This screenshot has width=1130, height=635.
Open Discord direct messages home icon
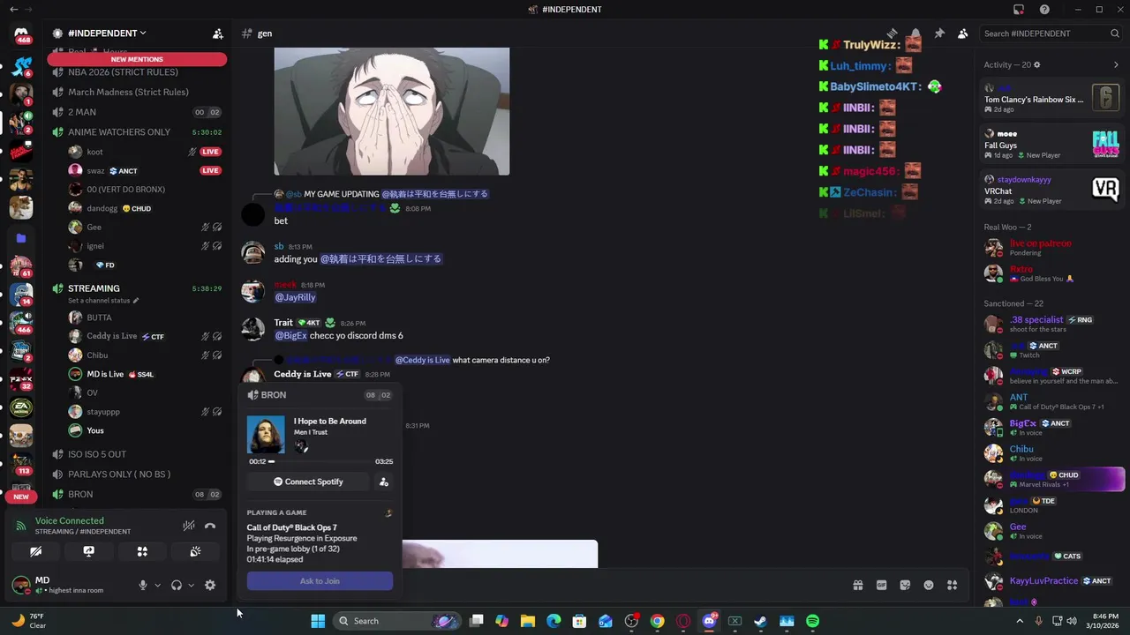click(21, 35)
